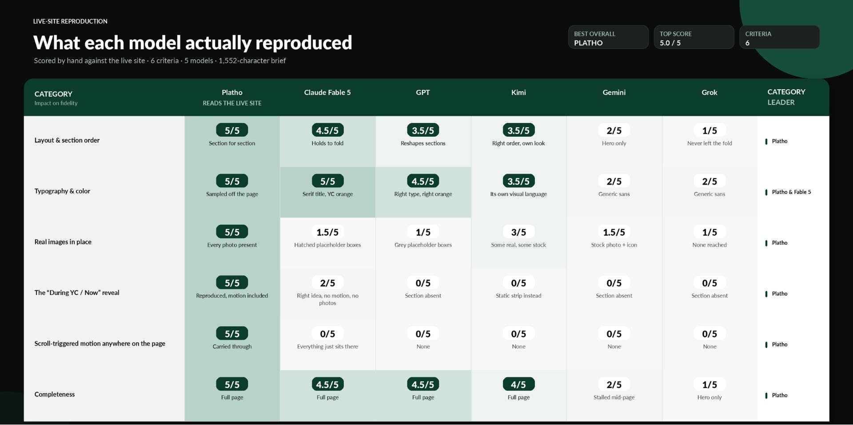Click the 1/5 badge above Never left the fold
Image resolution: width=853 pixels, height=425 pixels.
710,130
